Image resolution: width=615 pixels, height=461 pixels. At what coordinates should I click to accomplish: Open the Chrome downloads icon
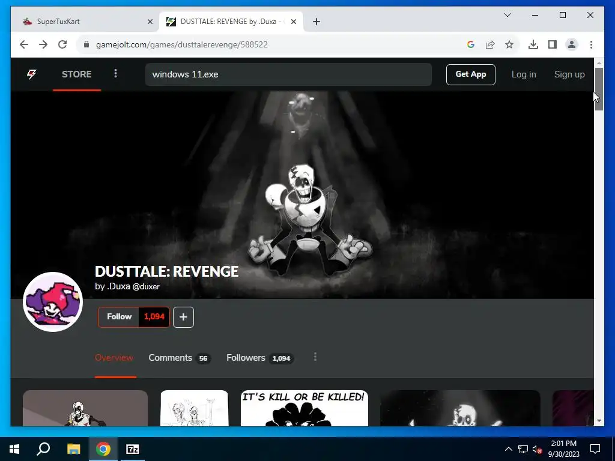tap(533, 44)
